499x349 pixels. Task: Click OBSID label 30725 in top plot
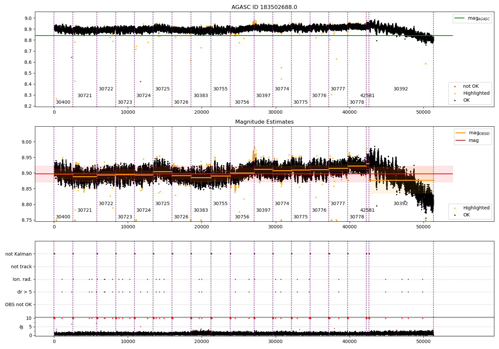[163, 89]
